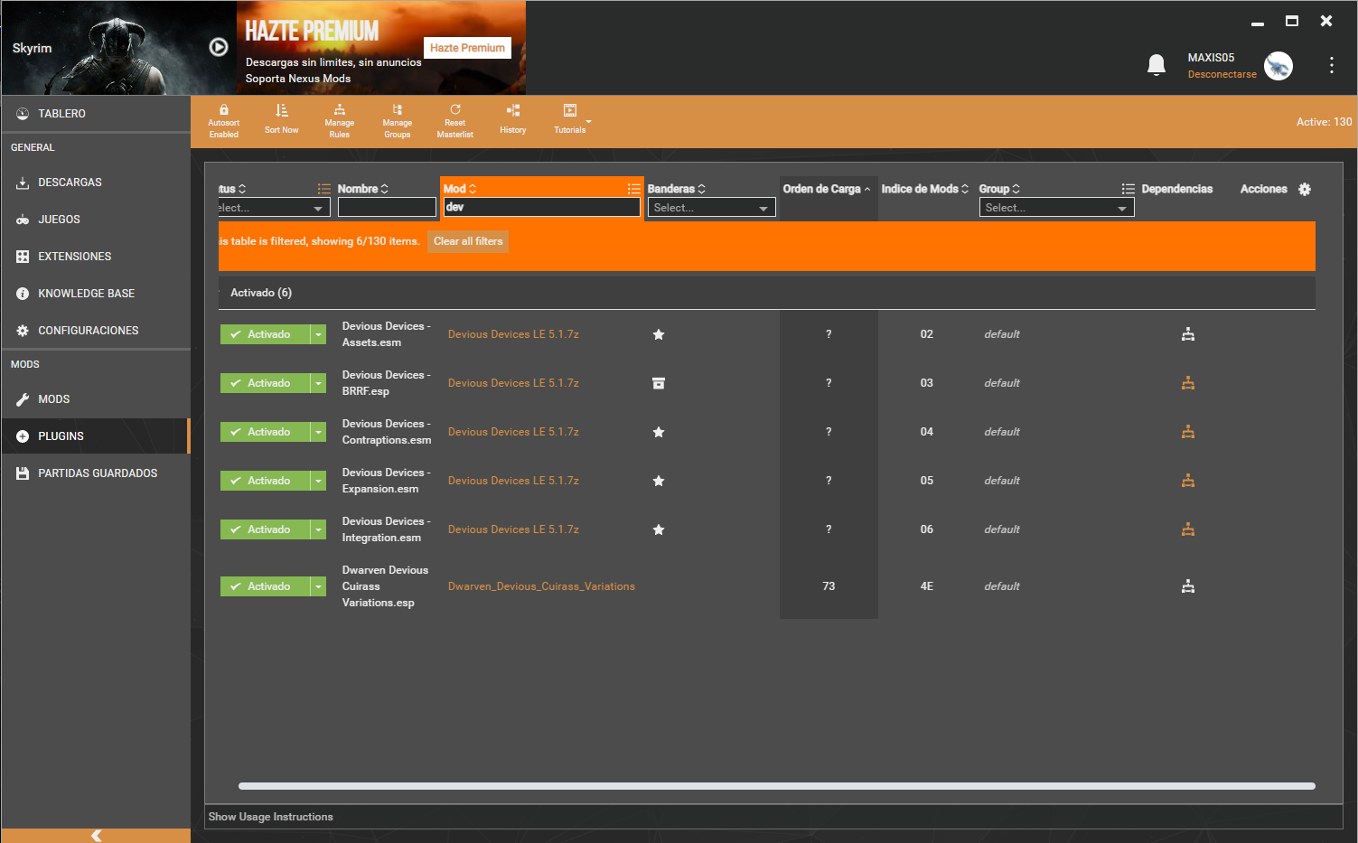The height and width of the screenshot is (843, 1358).
Task: Open status dropdown arrow for Contraptions.esm row
Action: [x=318, y=432]
